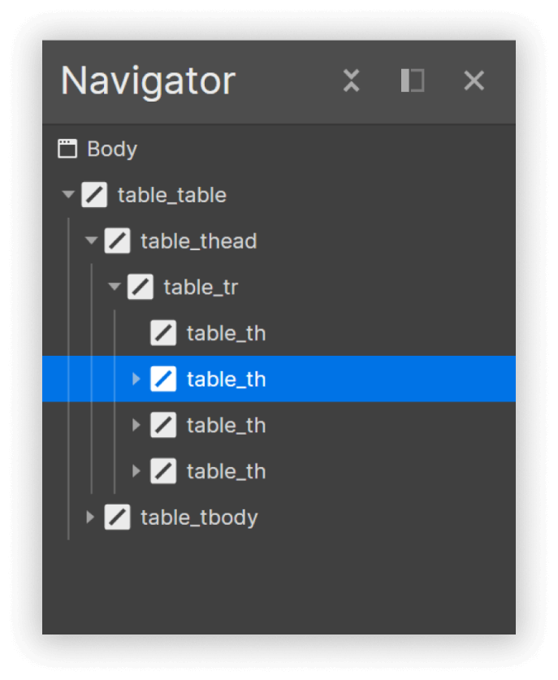
Task: Click the Body page icon
Action: (67, 149)
